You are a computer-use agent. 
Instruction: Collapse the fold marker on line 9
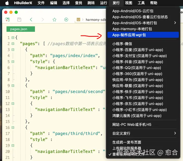click(x=13, y=85)
